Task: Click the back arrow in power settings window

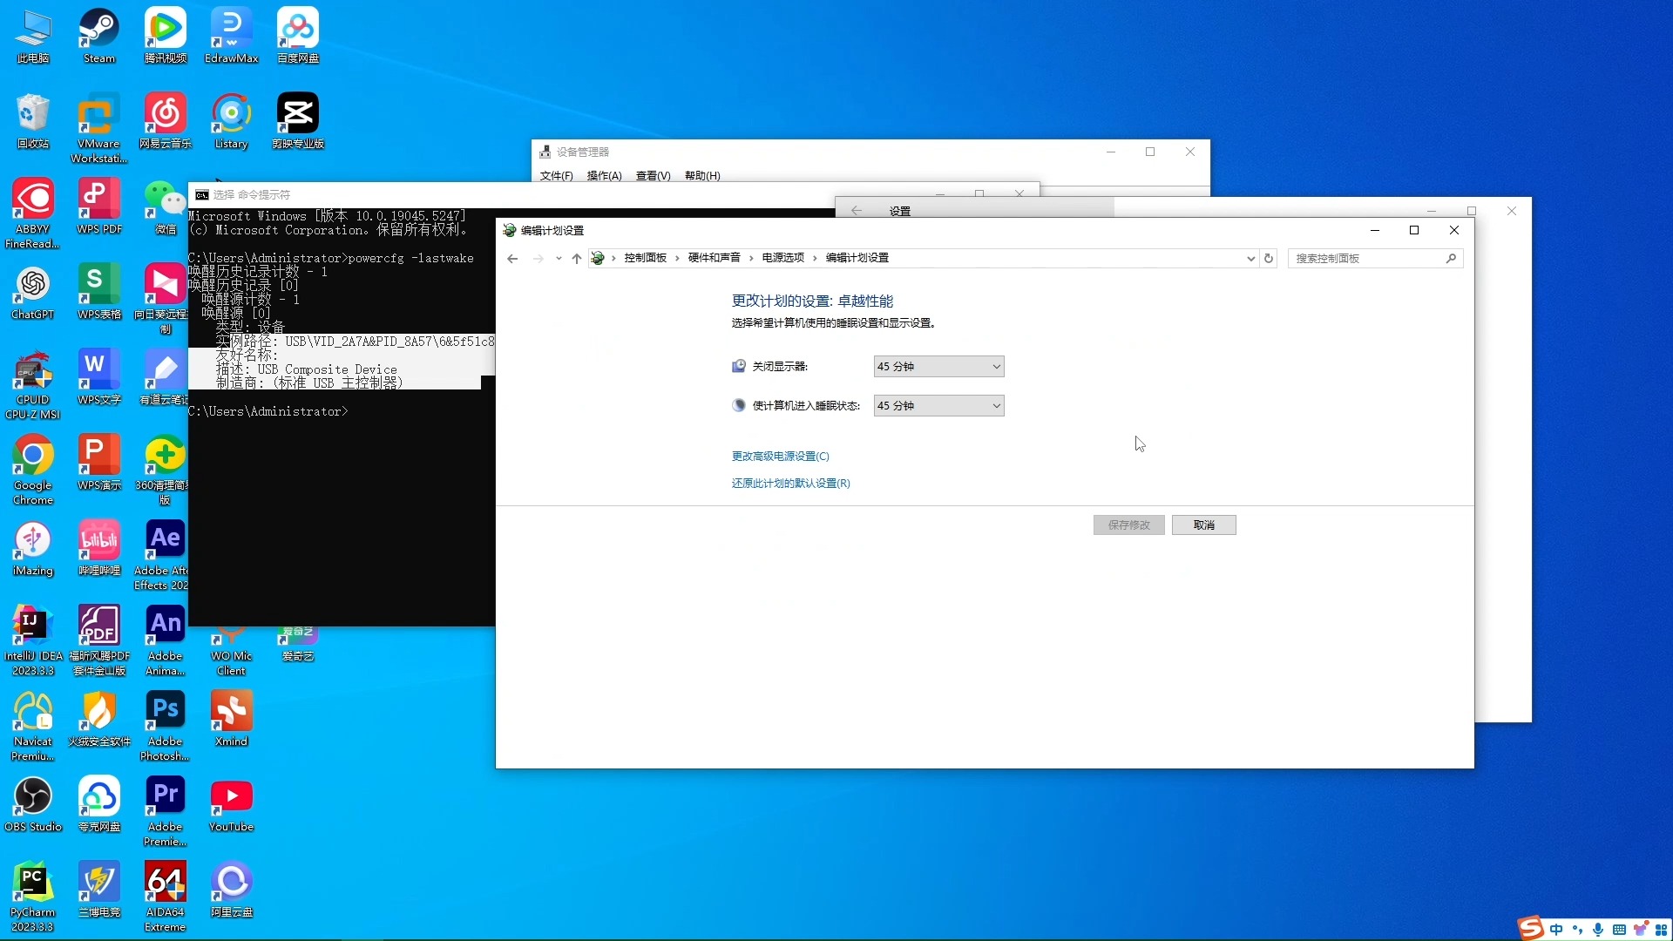Action: 512,258
